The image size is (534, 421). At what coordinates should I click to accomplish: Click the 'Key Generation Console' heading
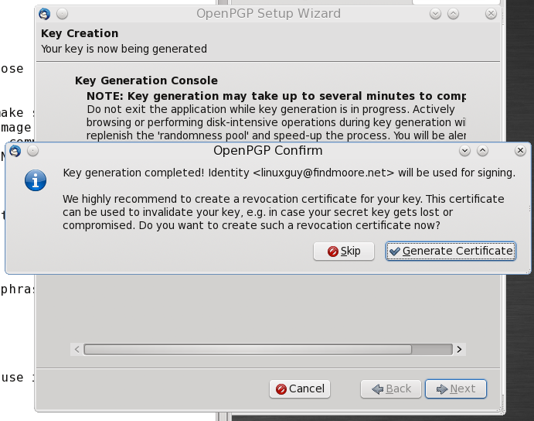click(146, 80)
